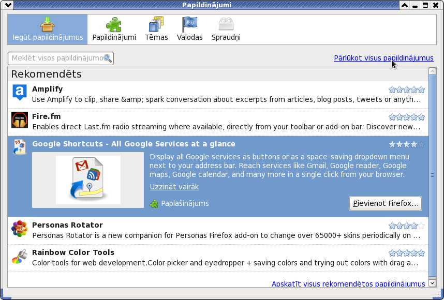Click the Rainbow Color Tools description
The image size is (444, 300).
pos(225,263)
